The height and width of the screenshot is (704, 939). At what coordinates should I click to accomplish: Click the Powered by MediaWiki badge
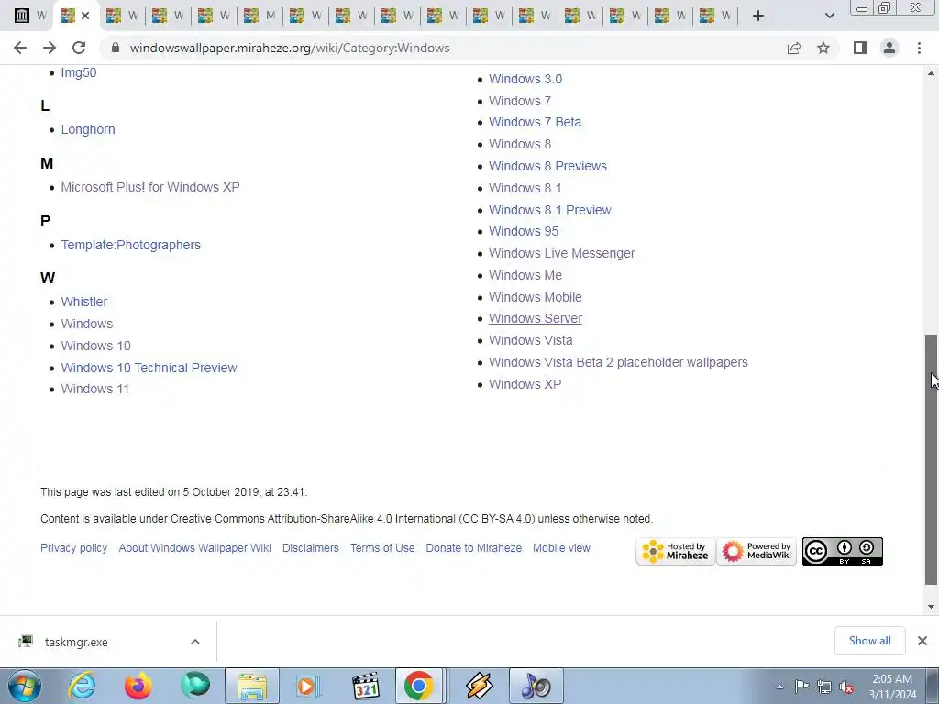pyautogui.click(x=757, y=551)
